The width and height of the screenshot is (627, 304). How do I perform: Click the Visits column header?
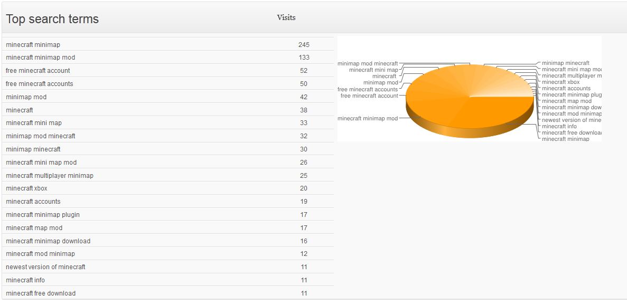[286, 17]
